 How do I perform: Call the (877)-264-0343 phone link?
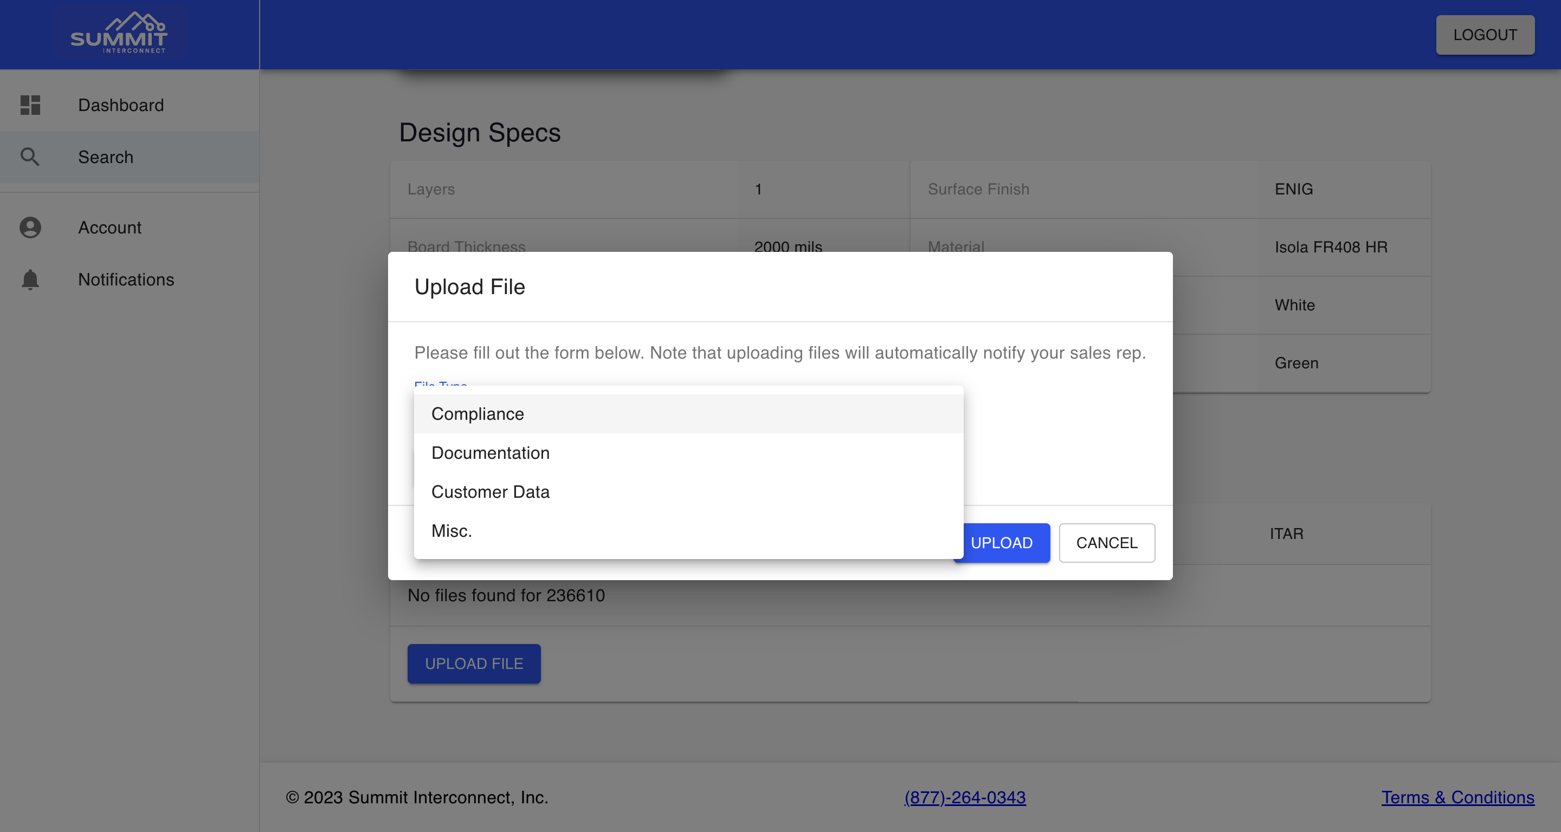[965, 797]
